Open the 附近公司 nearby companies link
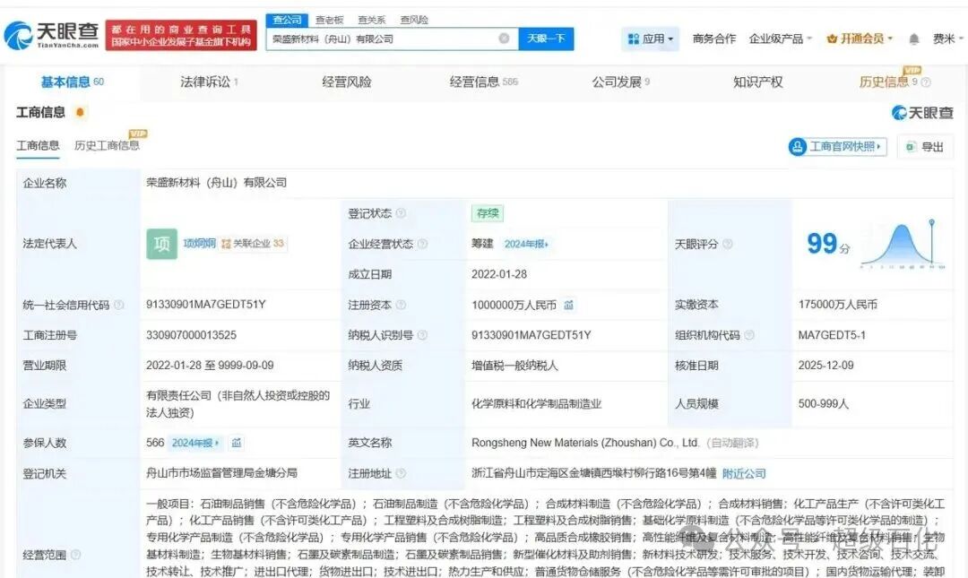 click(744, 473)
